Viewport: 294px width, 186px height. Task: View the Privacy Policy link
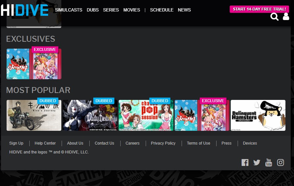click(x=163, y=143)
